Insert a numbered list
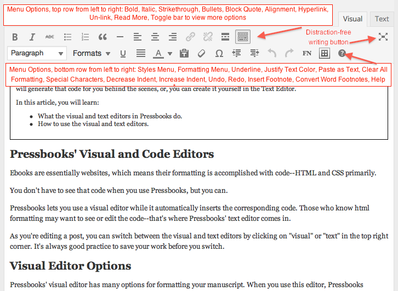Image resolution: width=398 pixels, height=291 pixels. [x=85, y=37]
